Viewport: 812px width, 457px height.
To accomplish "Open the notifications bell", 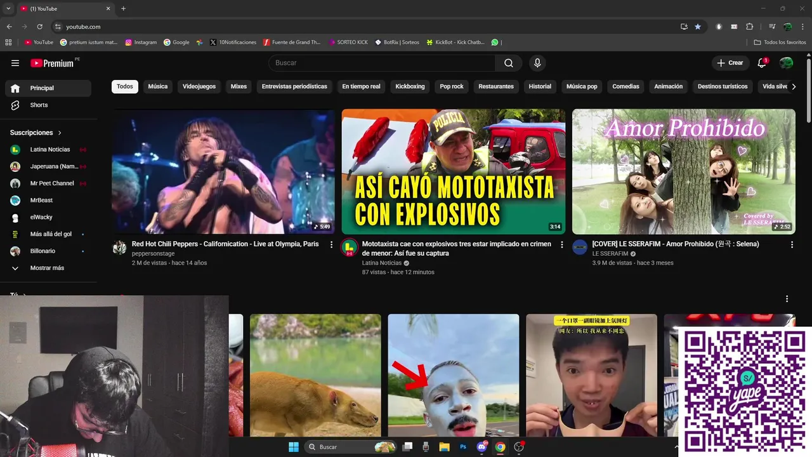I will pos(763,63).
